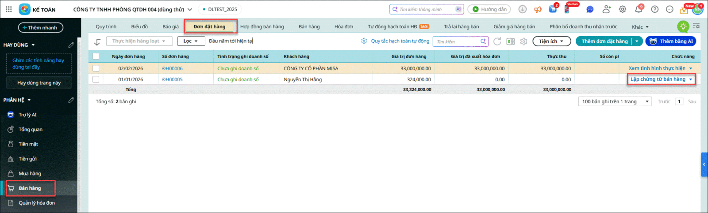This screenshot has width=708, height=213.
Task: Click the apps grid launcher icon
Action: [9, 9]
